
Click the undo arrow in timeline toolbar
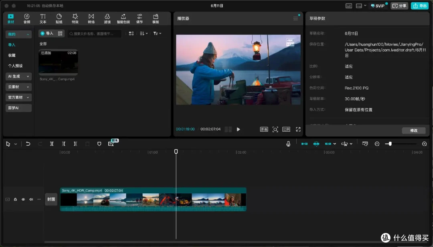[28, 144]
